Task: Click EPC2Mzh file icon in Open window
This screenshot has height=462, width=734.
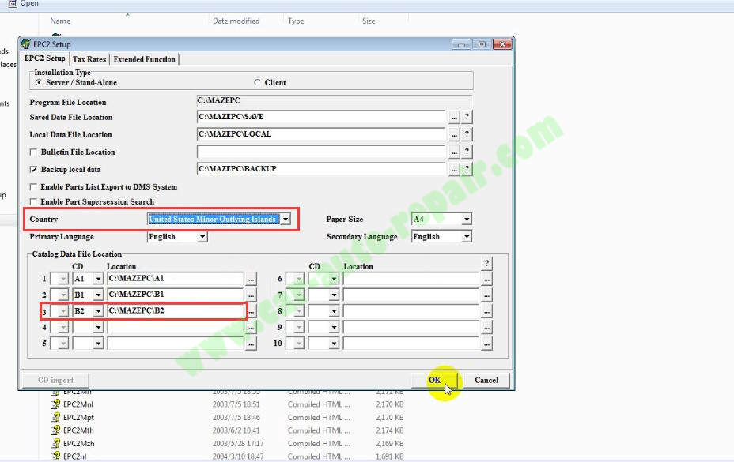Action: tap(55, 443)
